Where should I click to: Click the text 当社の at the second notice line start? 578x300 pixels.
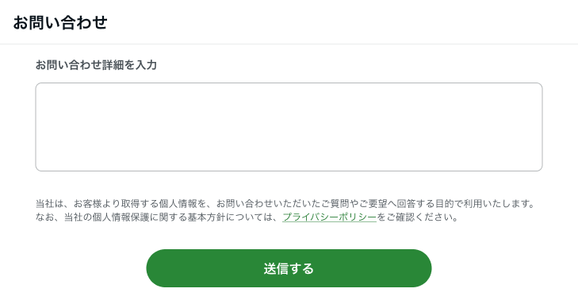point(78,217)
